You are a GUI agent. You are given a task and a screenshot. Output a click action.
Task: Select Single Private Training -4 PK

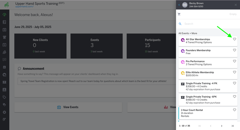click(208, 86)
